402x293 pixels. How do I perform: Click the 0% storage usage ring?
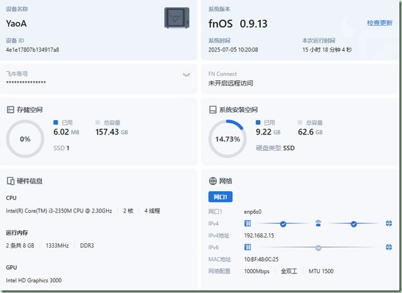pyautogui.click(x=25, y=139)
